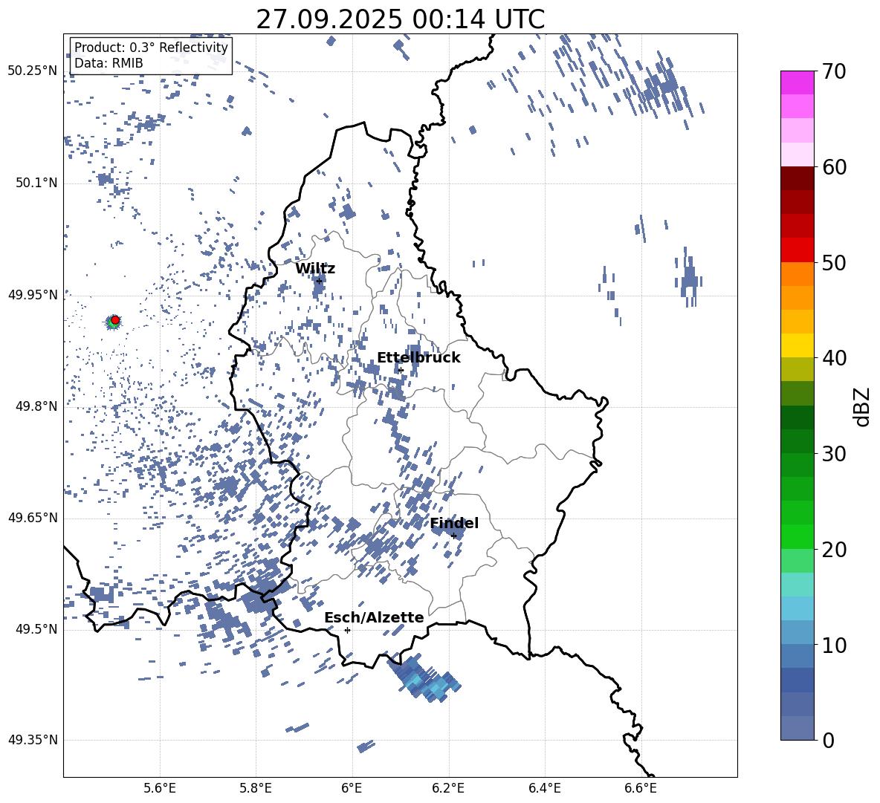Click the magenta top colorbar segment
Viewport: 880px width, 803px height.
point(797,82)
